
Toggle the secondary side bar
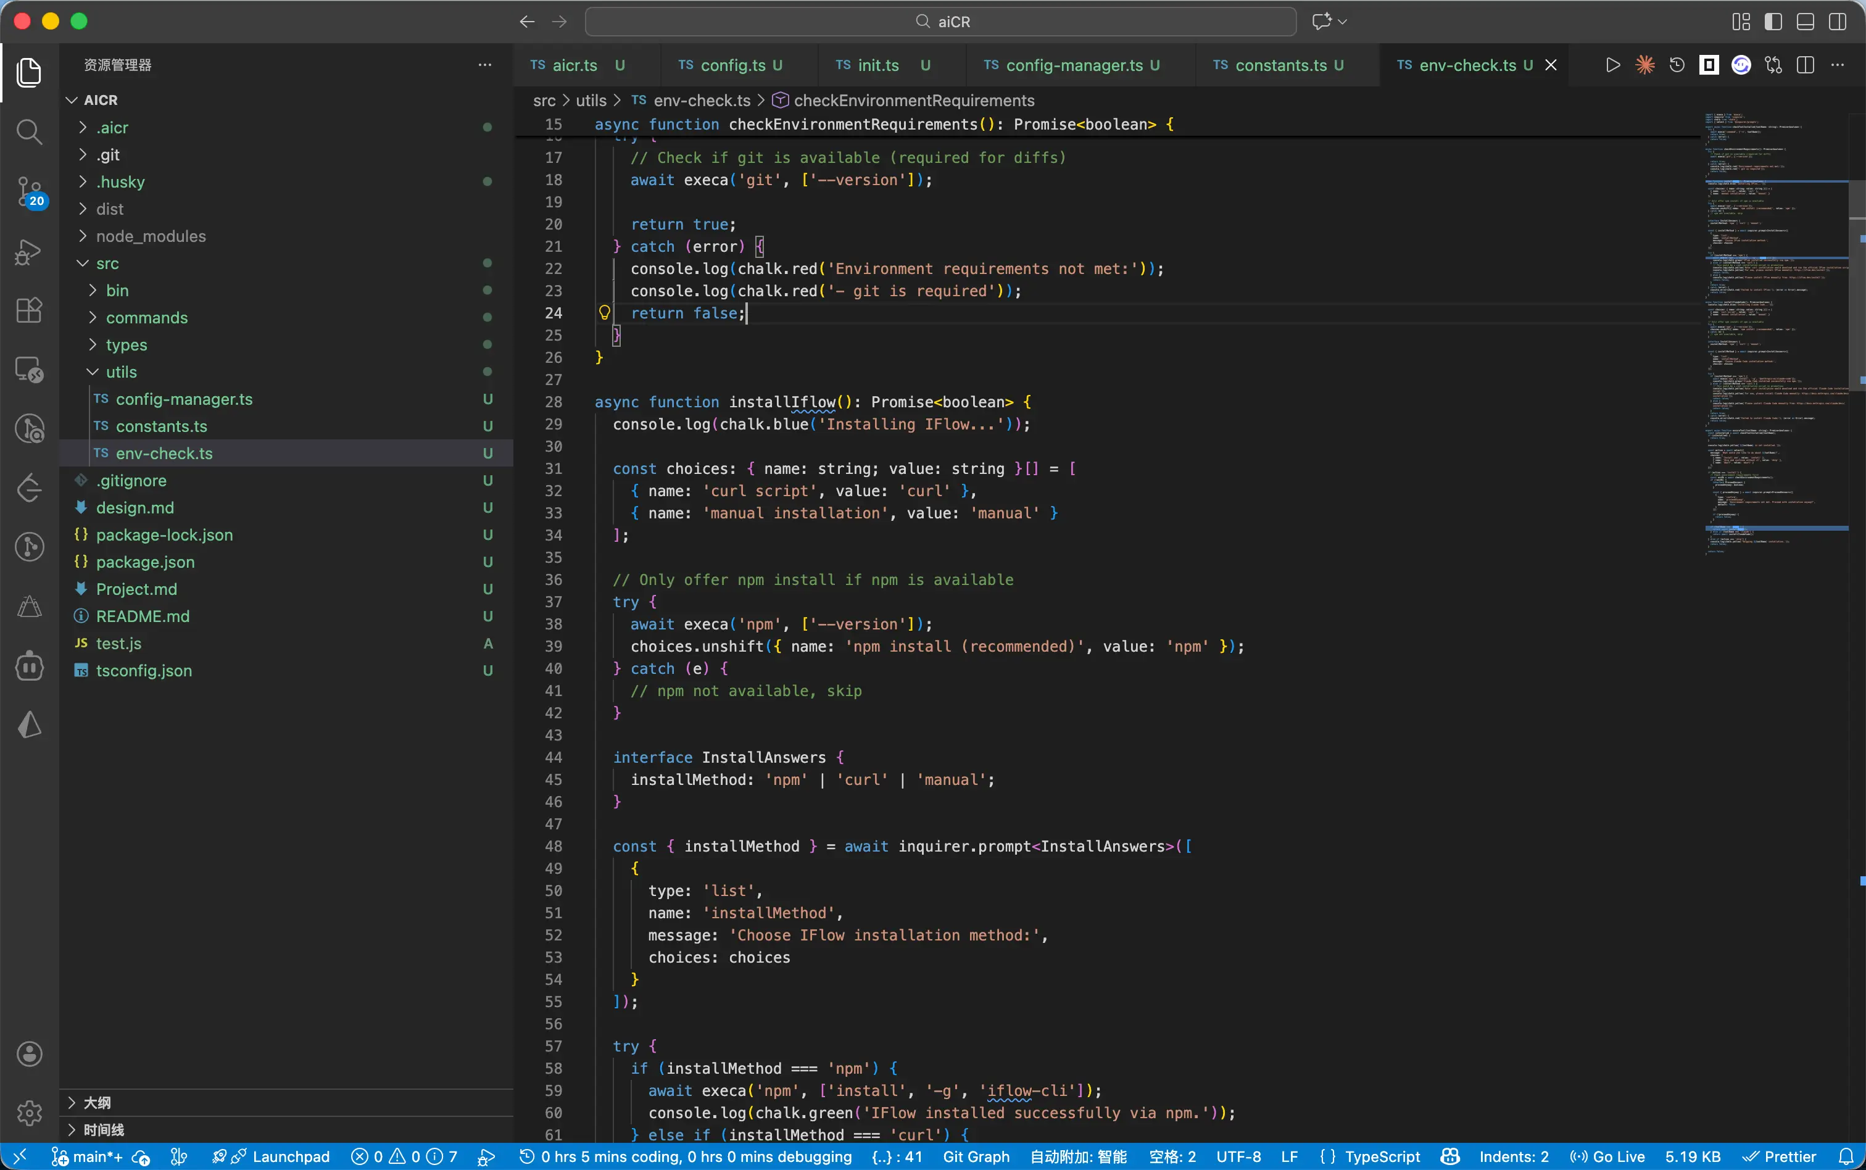coord(1838,22)
